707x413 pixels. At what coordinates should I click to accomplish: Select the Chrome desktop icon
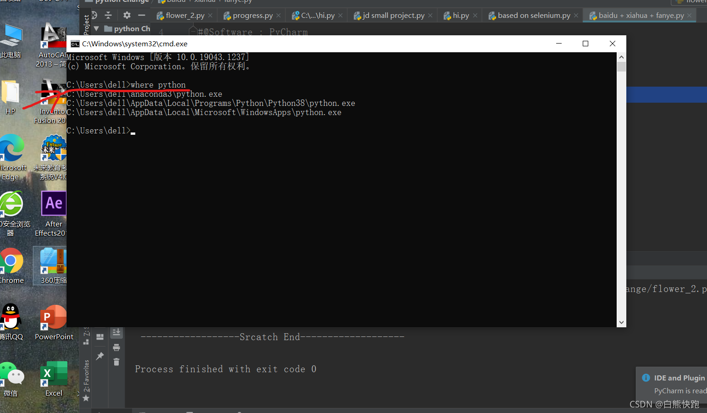(11, 266)
